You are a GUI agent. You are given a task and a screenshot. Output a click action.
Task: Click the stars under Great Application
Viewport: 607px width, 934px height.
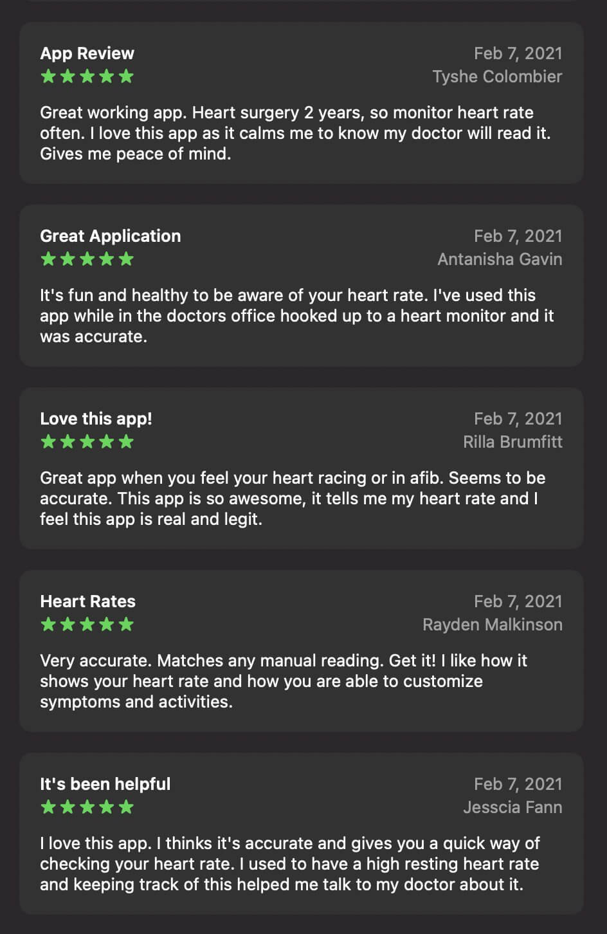pyautogui.click(x=87, y=259)
